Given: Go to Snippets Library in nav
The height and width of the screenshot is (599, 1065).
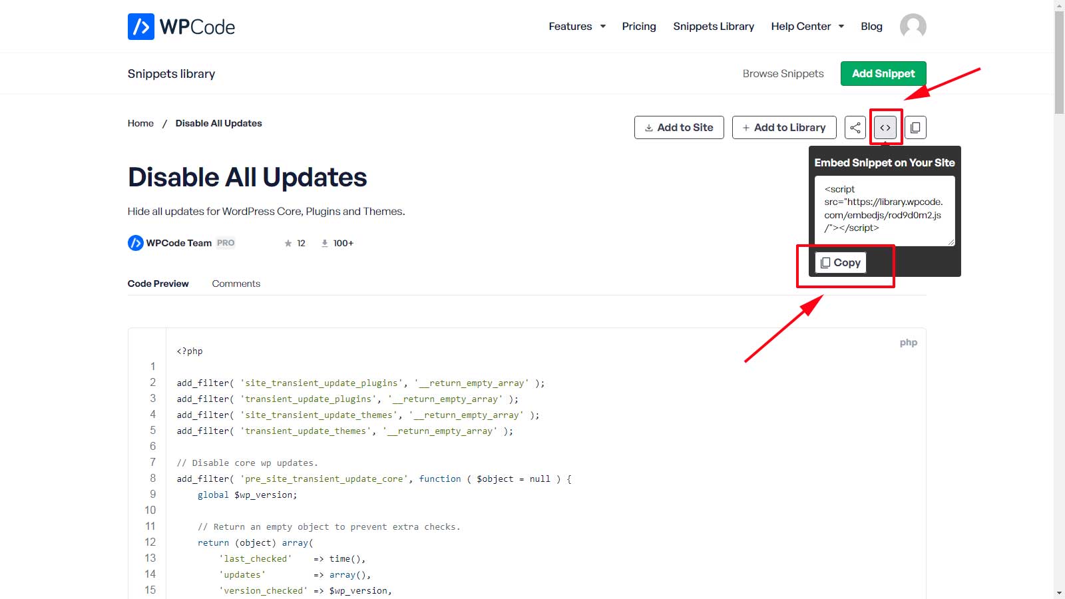Looking at the screenshot, I should coord(714,27).
